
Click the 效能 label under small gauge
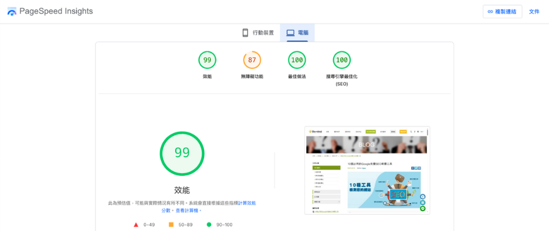pos(208,77)
